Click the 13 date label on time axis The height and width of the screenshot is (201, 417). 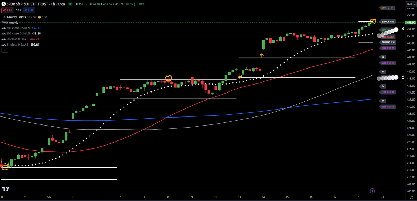pyautogui.click(x=240, y=197)
